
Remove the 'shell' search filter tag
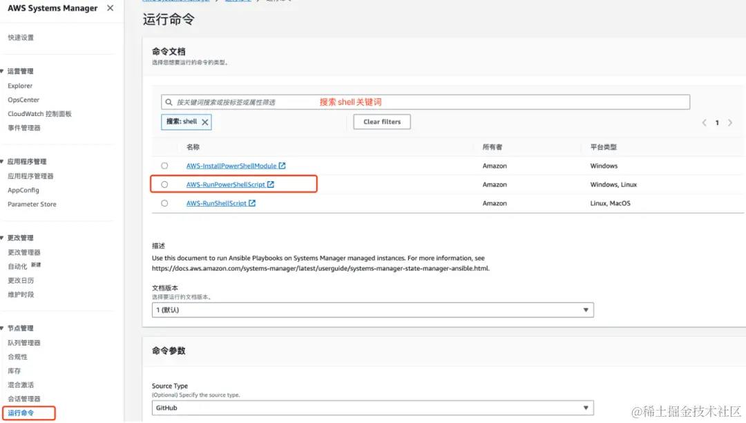[x=205, y=122]
